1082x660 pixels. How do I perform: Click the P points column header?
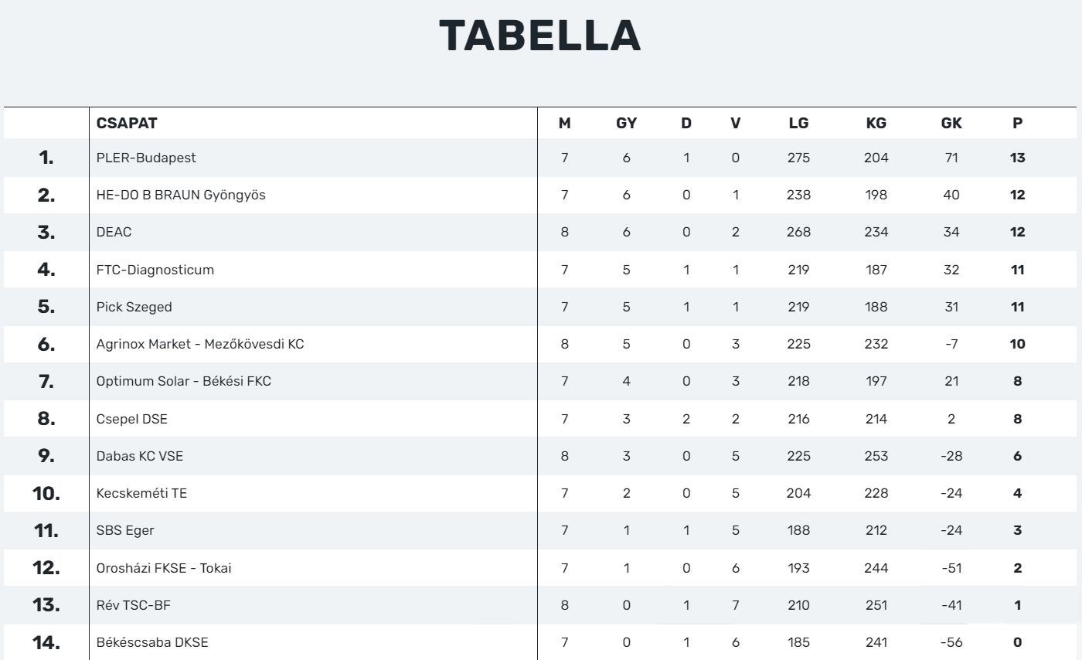[1017, 123]
